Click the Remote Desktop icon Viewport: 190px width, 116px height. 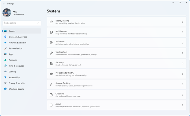click(x=51, y=84)
